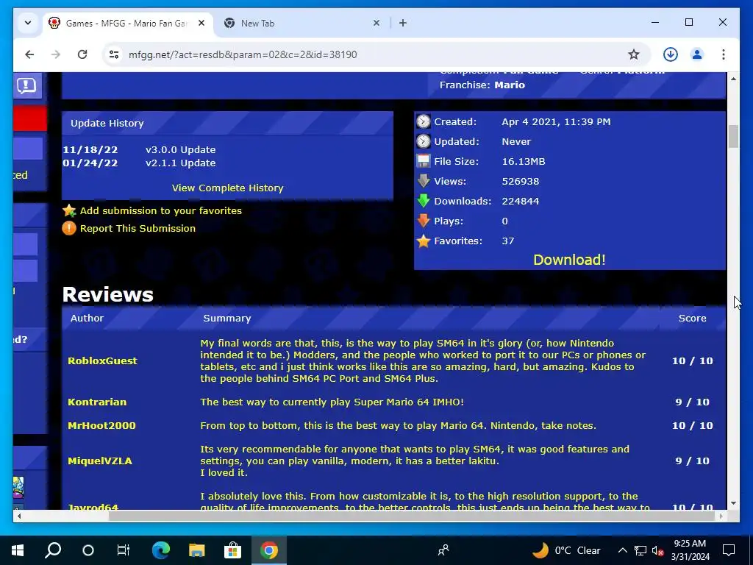Open File Explorer from the taskbar

196,550
